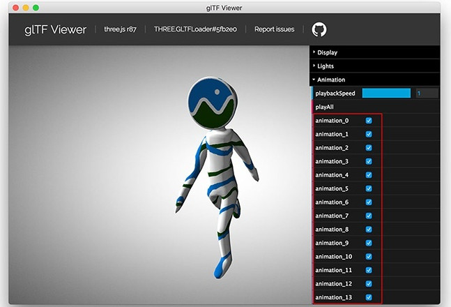451x307 pixels.
Task: Disable the animation_10 checkbox
Action: tap(369, 257)
